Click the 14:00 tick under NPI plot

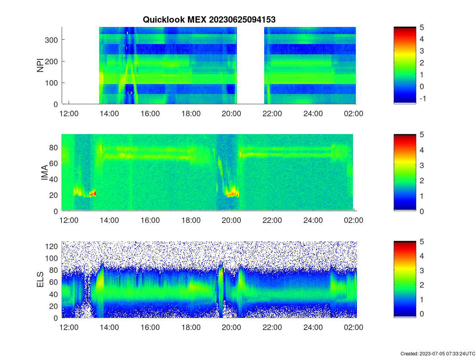tap(109, 113)
